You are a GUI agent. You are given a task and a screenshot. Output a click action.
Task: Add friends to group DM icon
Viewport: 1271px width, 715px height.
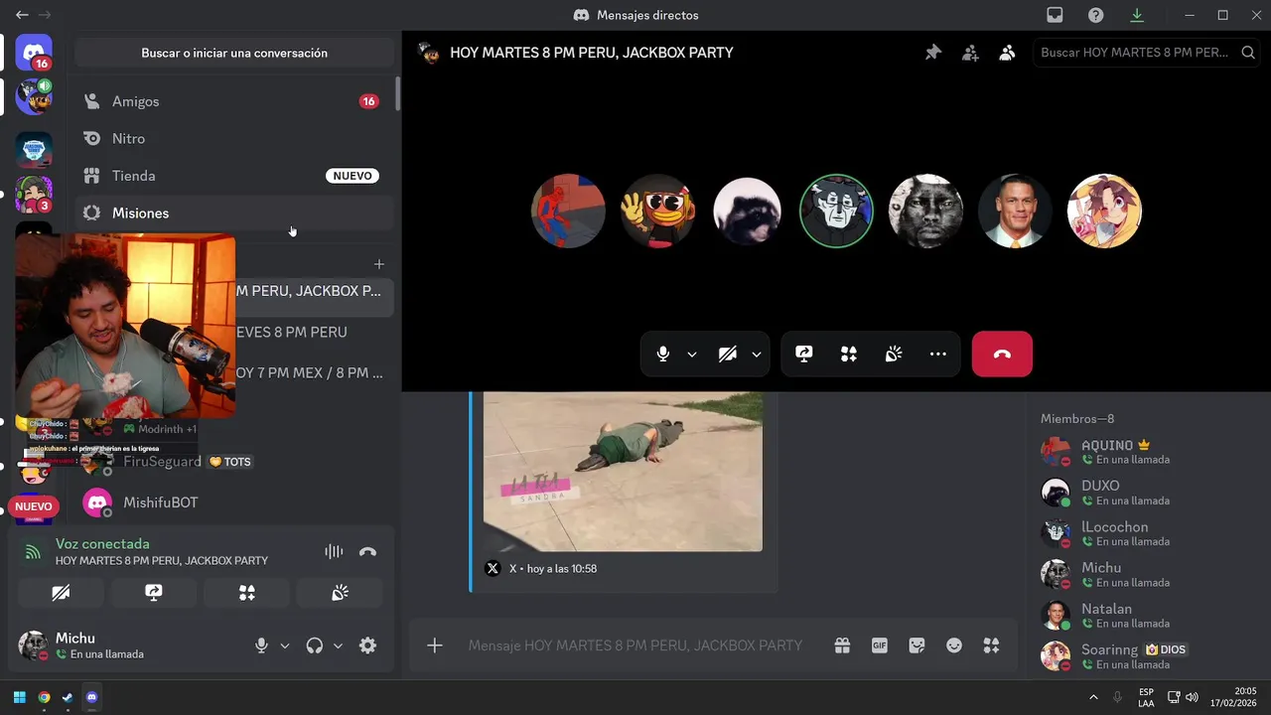tap(970, 53)
